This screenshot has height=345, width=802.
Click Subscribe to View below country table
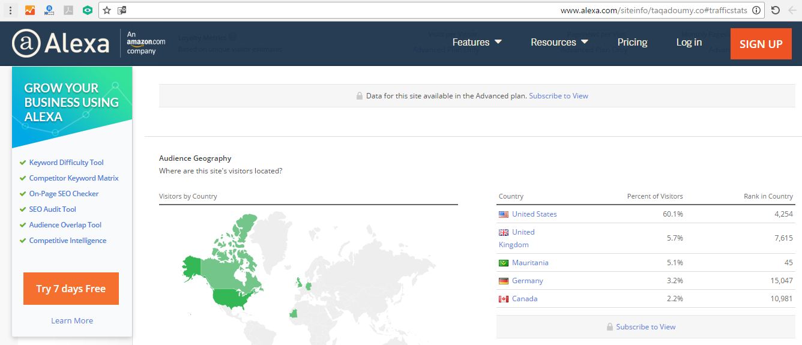(645, 327)
